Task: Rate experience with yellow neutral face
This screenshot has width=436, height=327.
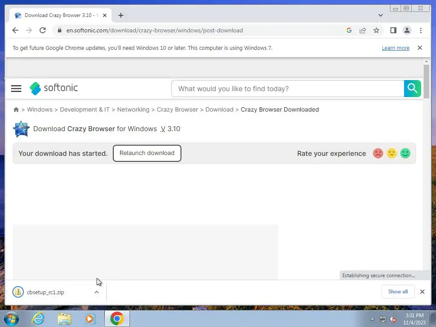Action: tap(392, 153)
